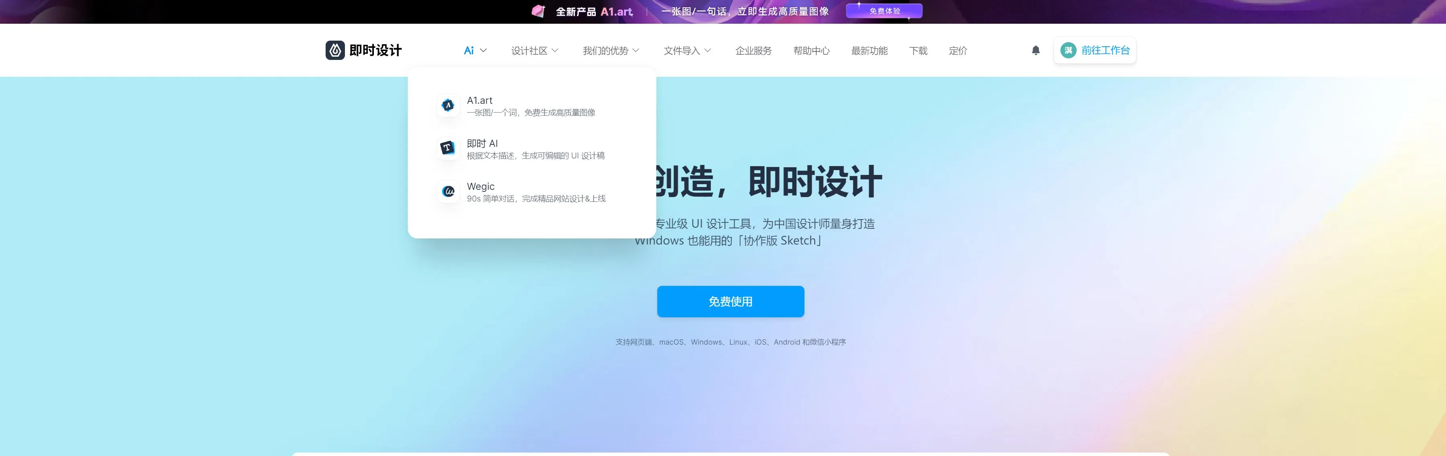1446x456 pixels.
Task: Select Wegic entry text in Ai menu
Action: [x=480, y=187]
